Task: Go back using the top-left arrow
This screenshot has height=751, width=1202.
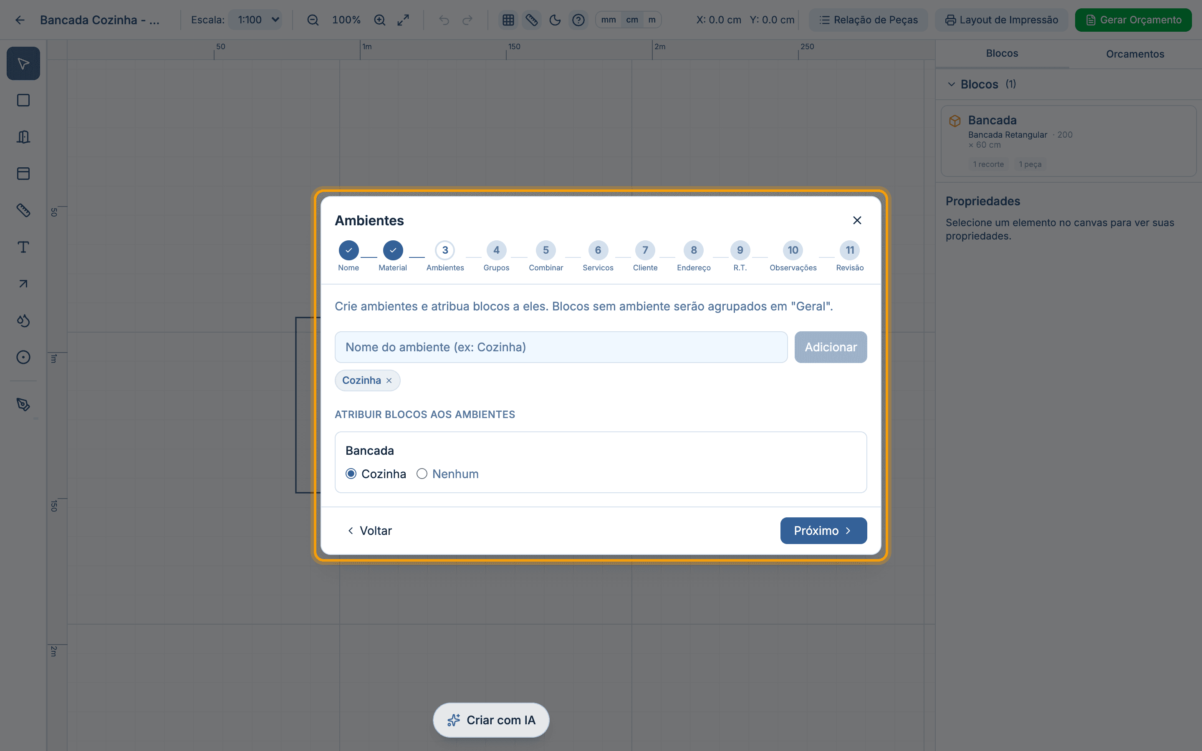Action: [x=20, y=20]
